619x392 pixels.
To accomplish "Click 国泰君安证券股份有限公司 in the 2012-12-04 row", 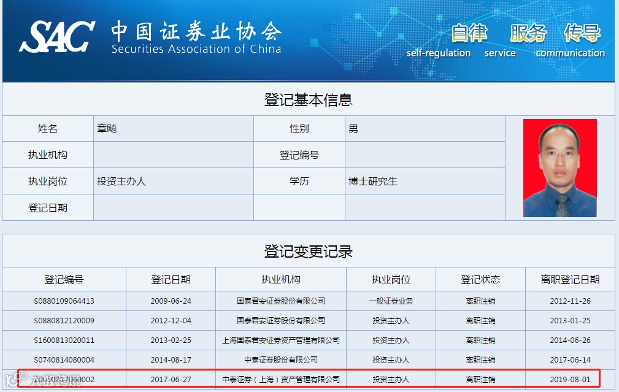I will click(281, 321).
